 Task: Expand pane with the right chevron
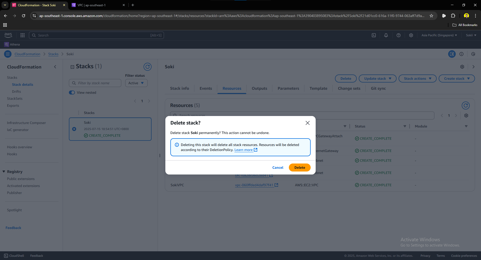click(473, 67)
